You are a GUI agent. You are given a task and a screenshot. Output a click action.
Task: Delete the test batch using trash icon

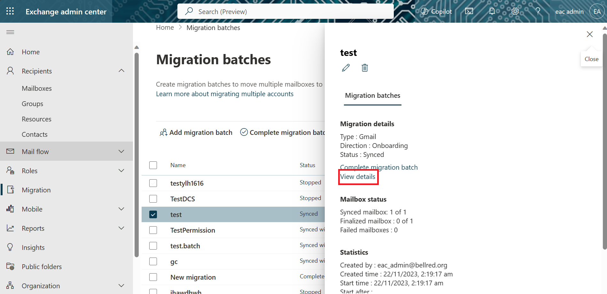coord(364,68)
